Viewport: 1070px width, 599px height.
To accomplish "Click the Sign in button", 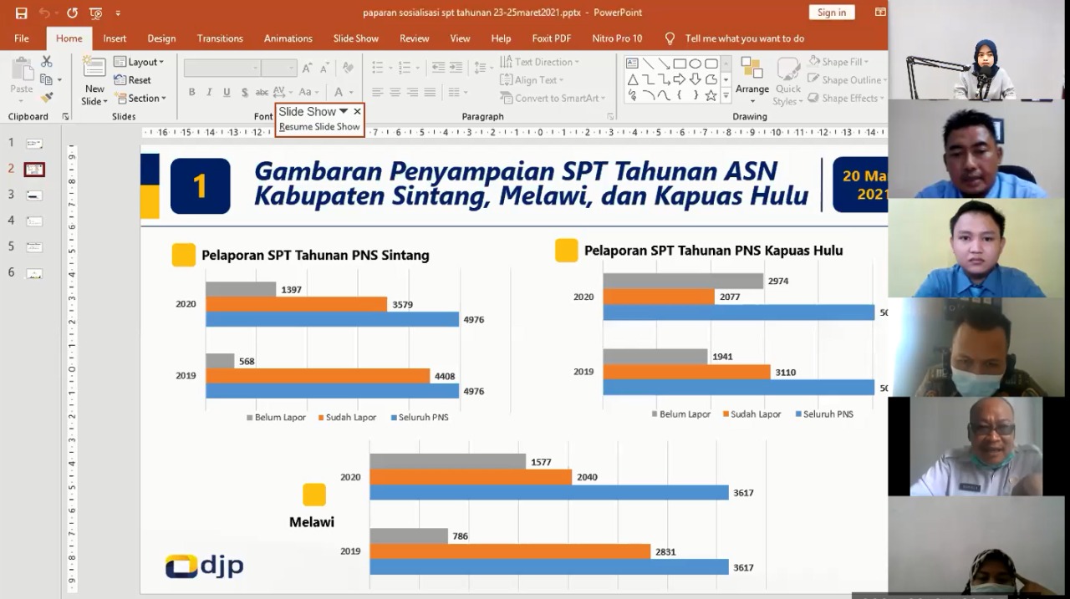I will tap(831, 13).
